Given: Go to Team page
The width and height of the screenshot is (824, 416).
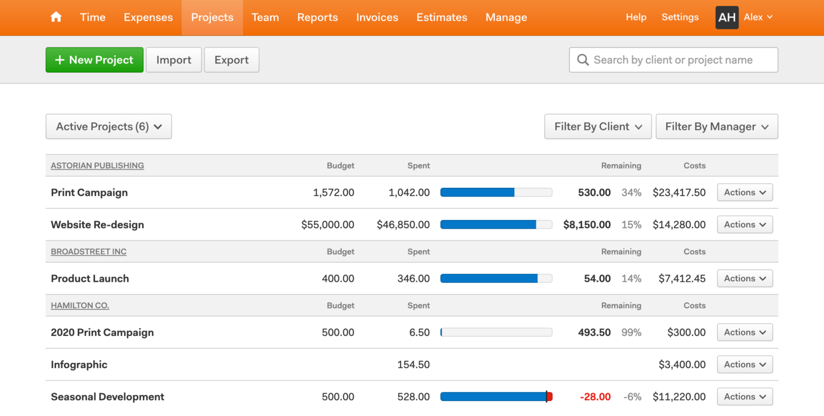Looking at the screenshot, I should [265, 17].
